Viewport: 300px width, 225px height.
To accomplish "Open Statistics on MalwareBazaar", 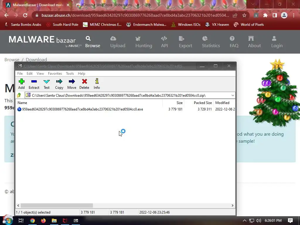I will [211, 42].
